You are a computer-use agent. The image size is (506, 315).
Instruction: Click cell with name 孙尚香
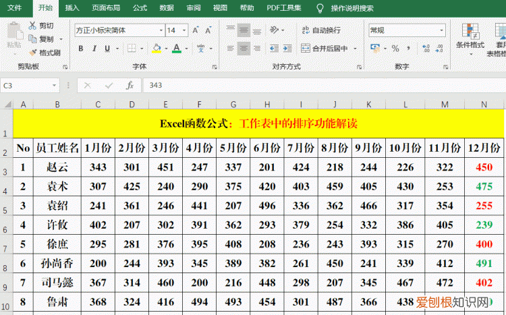pos(57,263)
